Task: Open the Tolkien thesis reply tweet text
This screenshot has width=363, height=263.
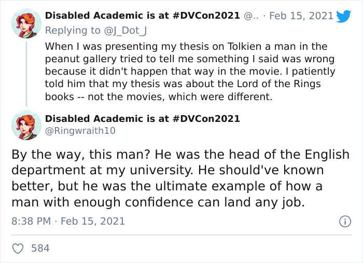Action: (189, 71)
